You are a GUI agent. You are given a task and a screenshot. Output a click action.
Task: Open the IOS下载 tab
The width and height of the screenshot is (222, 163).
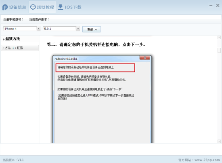[70, 7]
